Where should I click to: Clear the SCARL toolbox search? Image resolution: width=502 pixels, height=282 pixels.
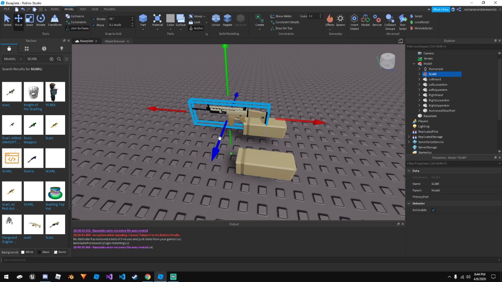[x=51, y=59]
